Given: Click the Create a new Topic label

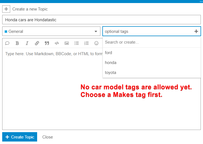Looking at the screenshot, I should (30, 9).
